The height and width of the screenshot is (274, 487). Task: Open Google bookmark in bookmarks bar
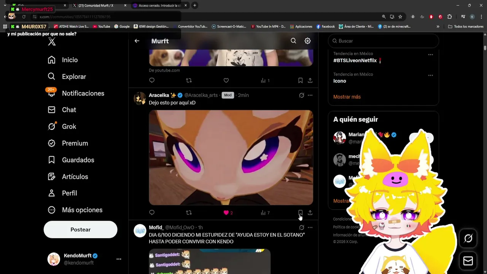[122, 27]
